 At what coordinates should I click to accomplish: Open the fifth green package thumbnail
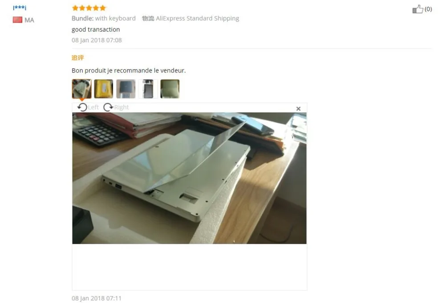(x=170, y=89)
